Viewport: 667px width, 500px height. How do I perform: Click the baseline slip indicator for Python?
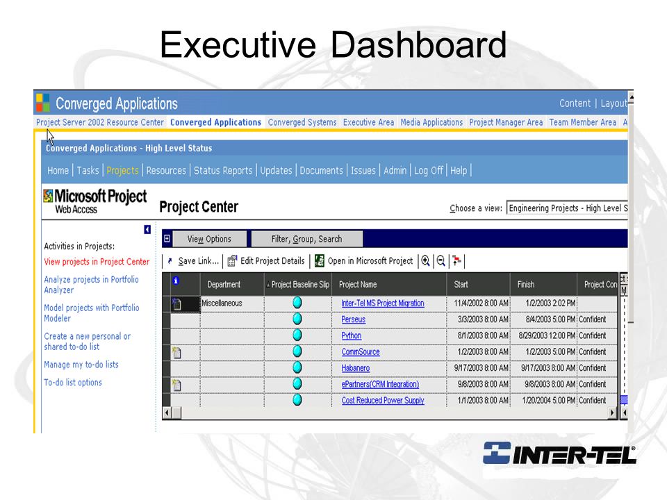pos(297,335)
